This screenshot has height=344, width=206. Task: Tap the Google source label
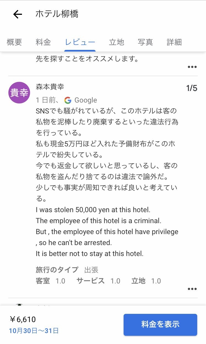coord(86,100)
